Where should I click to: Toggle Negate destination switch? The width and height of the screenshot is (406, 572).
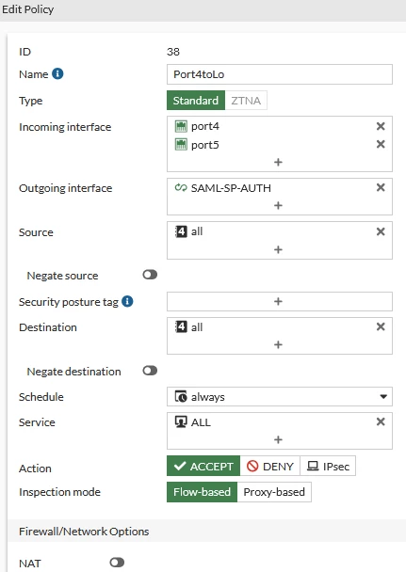[x=150, y=371]
